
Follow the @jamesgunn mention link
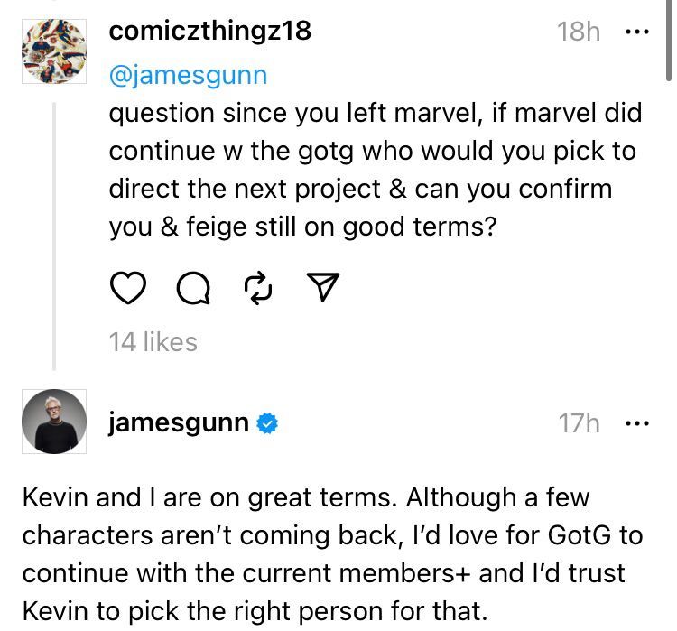pyautogui.click(x=188, y=74)
